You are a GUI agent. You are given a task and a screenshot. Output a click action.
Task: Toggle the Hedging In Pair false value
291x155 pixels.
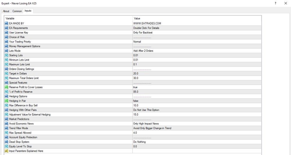(x=197, y=101)
